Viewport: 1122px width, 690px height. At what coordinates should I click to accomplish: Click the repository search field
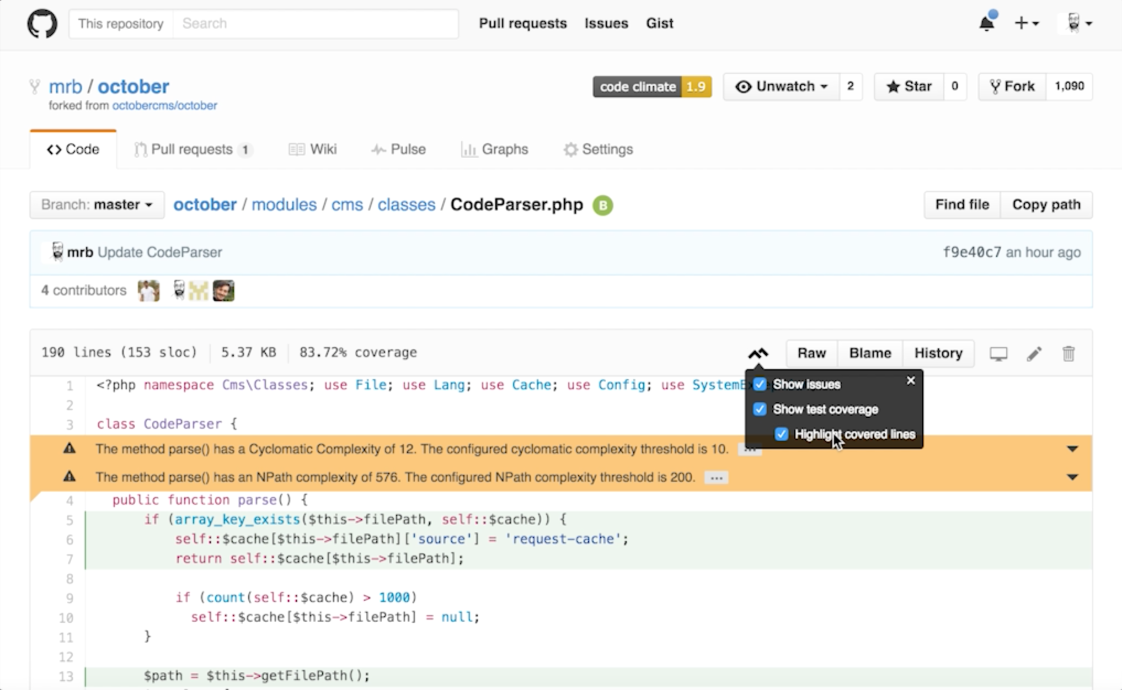click(x=314, y=24)
